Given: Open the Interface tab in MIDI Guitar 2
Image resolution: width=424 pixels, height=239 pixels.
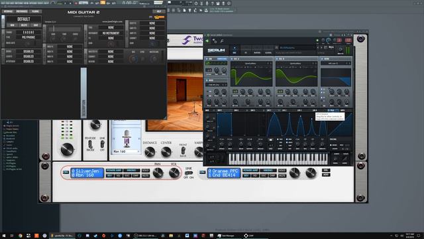Looking at the screenshot, I should (8, 11).
